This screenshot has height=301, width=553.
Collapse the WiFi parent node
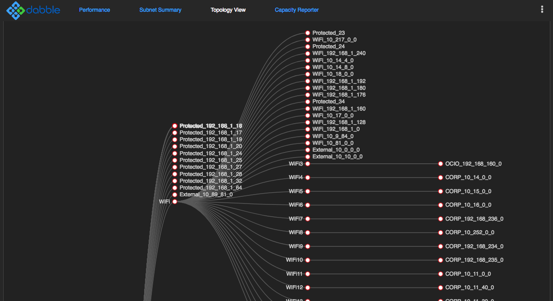click(x=175, y=202)
